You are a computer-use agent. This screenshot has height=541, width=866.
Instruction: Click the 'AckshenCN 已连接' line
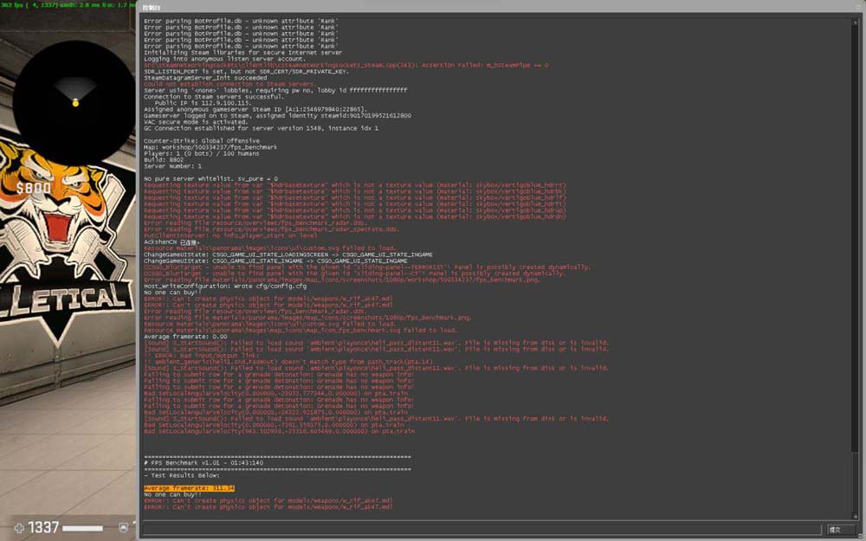[171, 242]
